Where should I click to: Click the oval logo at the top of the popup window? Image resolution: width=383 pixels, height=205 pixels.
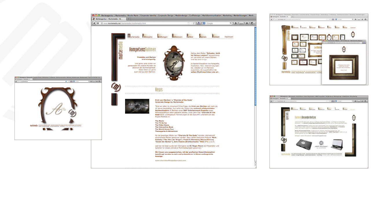344,49
